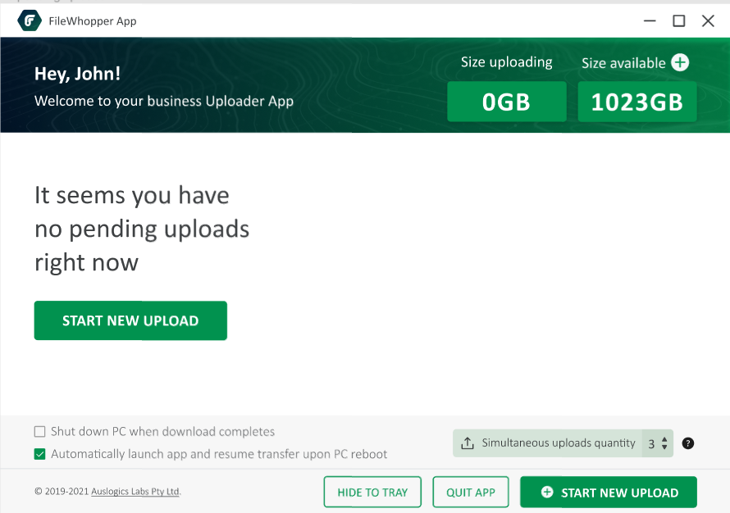Maximize the FileWhopper window
The height and width of the screenshot is (513, 730).
coord(679,21)
